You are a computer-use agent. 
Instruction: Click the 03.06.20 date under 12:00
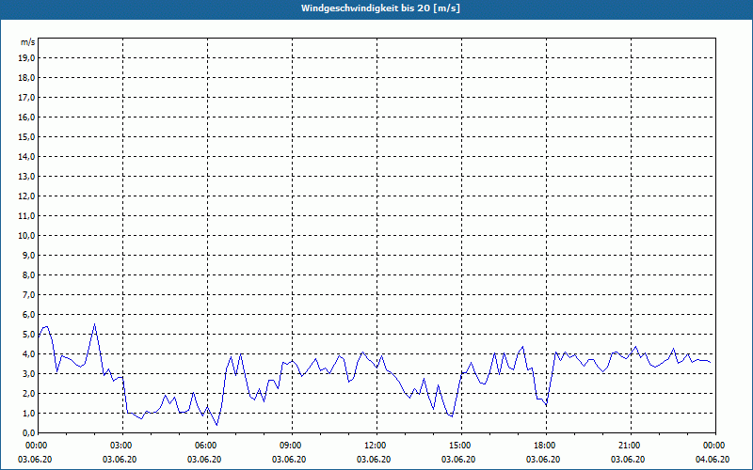click(x=374, y=459)
